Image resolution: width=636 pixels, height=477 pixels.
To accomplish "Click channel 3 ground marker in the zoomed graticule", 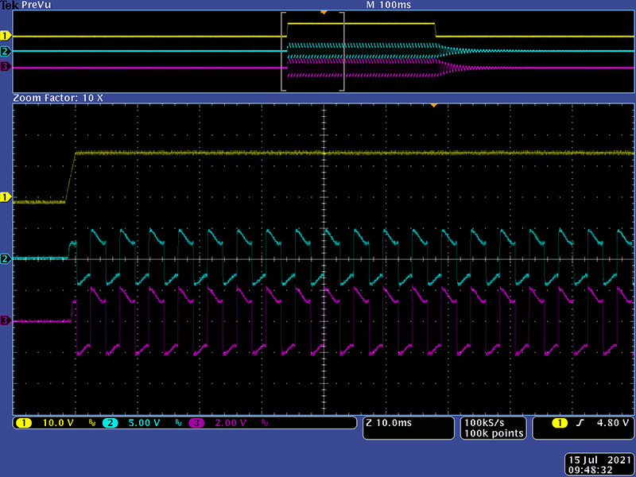I will [x=6, y=320].
